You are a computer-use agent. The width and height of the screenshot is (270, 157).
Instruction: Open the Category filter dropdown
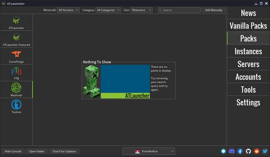(x=108, y=10)
